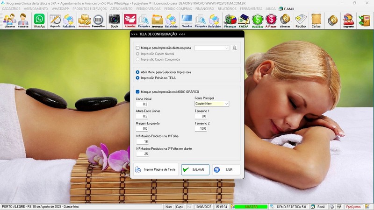This screenshot has width=374, height=210.
Task: Click the computer monitor icon in status bar
Action: pyautogui.click(x=339, y=207)
